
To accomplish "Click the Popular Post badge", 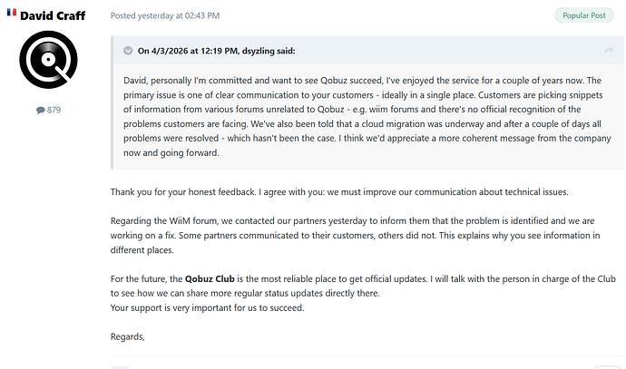I will (583, 15).
